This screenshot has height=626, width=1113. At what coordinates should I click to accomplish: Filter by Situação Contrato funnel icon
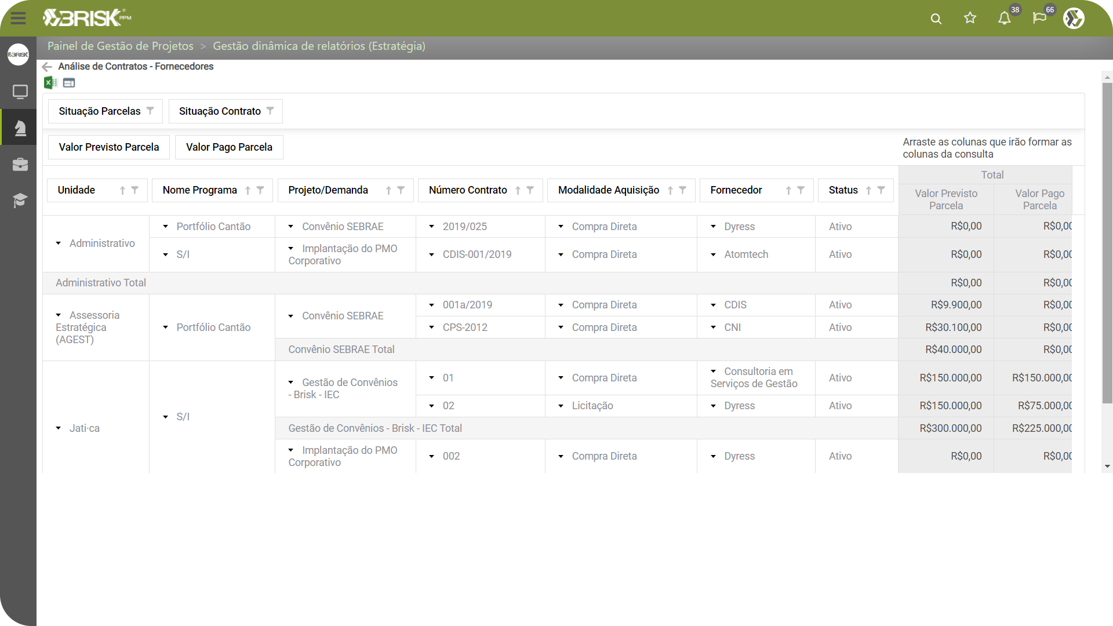(x=270, y=111)
